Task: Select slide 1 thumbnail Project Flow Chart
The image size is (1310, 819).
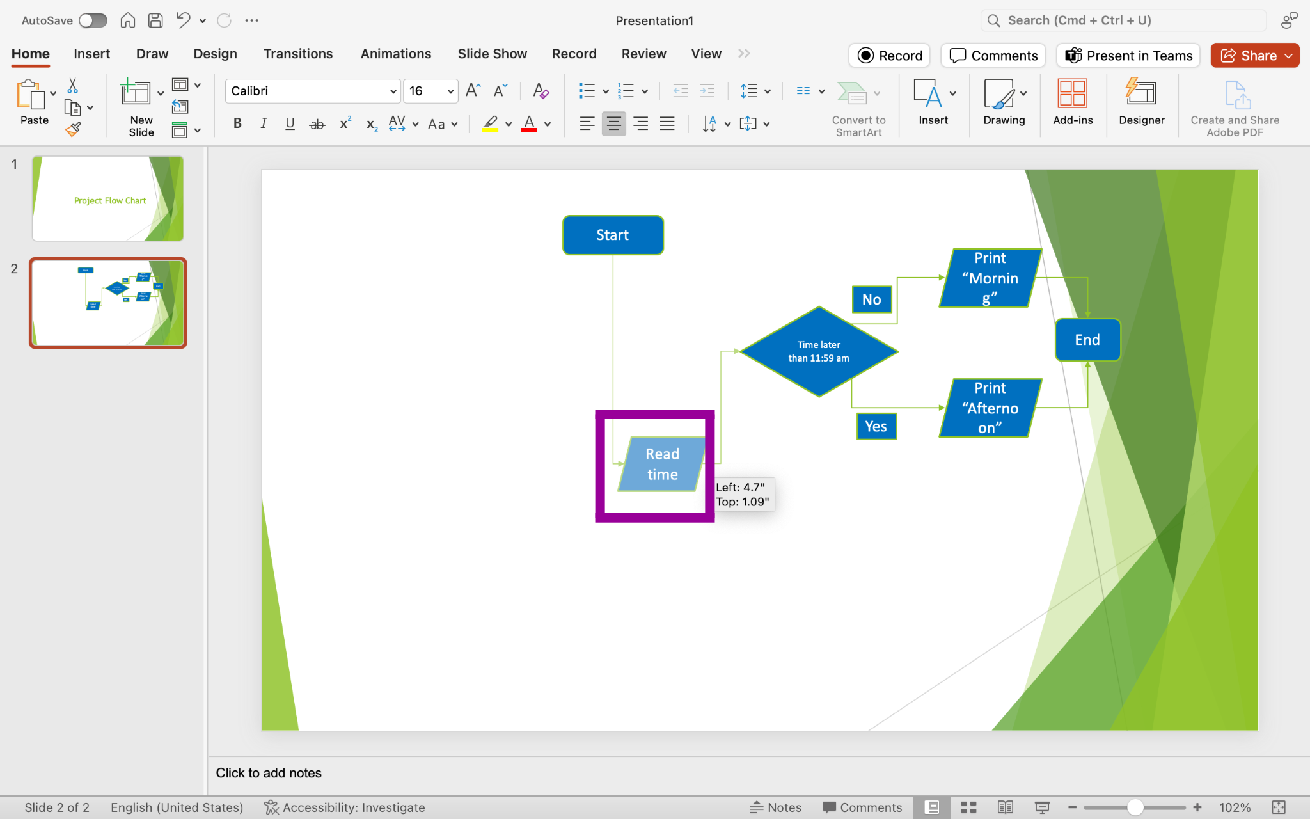Action: 108,198
